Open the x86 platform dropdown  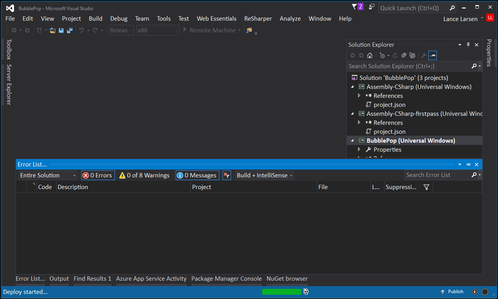[x=158, y=31]
